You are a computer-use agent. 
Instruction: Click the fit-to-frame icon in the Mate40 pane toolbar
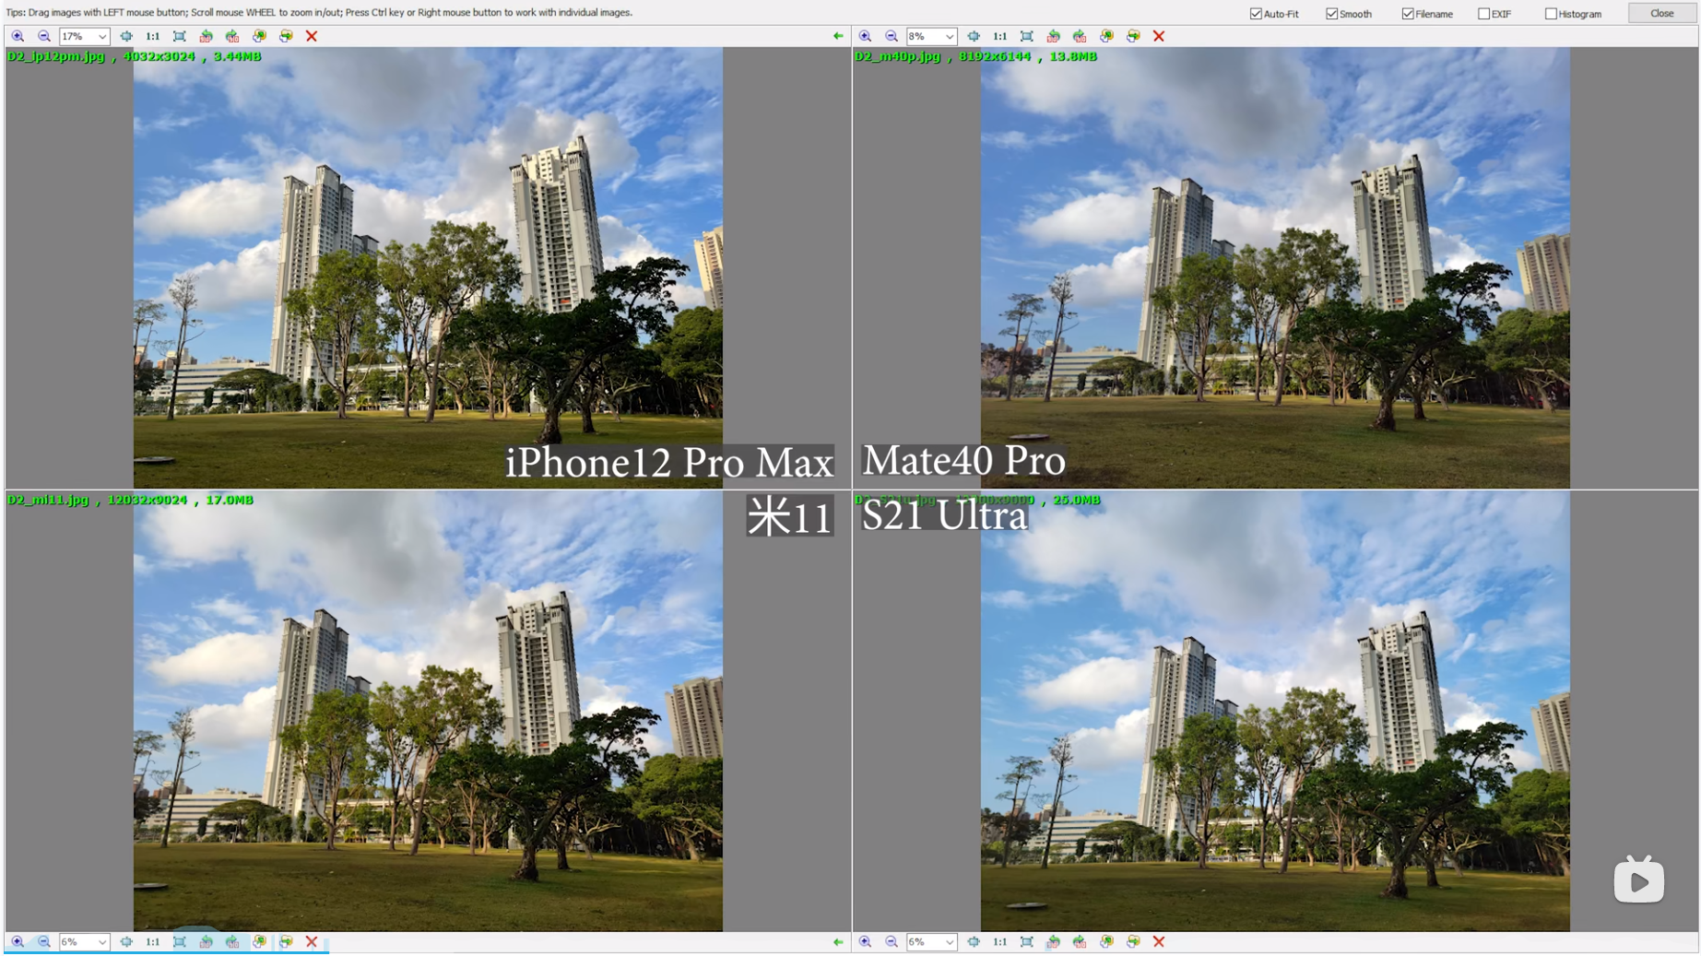coord(1027,36)
